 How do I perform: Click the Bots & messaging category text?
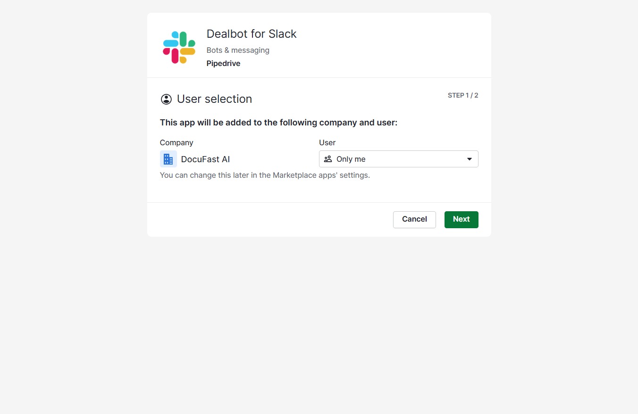238,50
